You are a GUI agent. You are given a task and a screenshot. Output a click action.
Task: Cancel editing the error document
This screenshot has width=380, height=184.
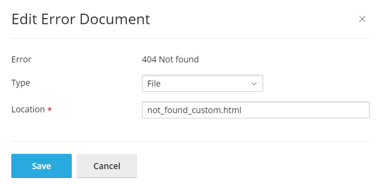coord(107,166)
